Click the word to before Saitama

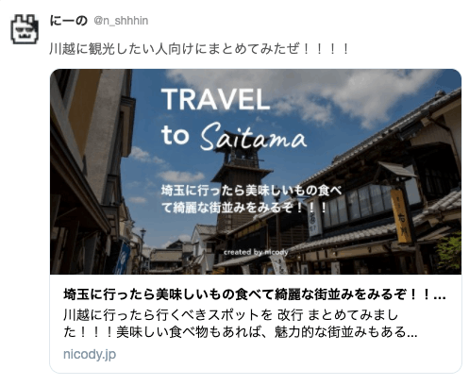175,136
